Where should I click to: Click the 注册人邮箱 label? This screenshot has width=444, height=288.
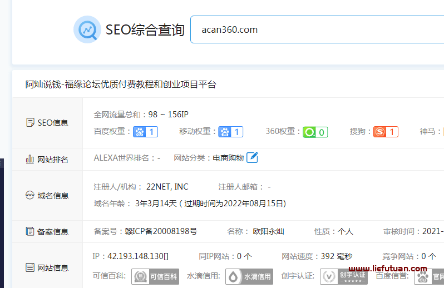(241, 187)
